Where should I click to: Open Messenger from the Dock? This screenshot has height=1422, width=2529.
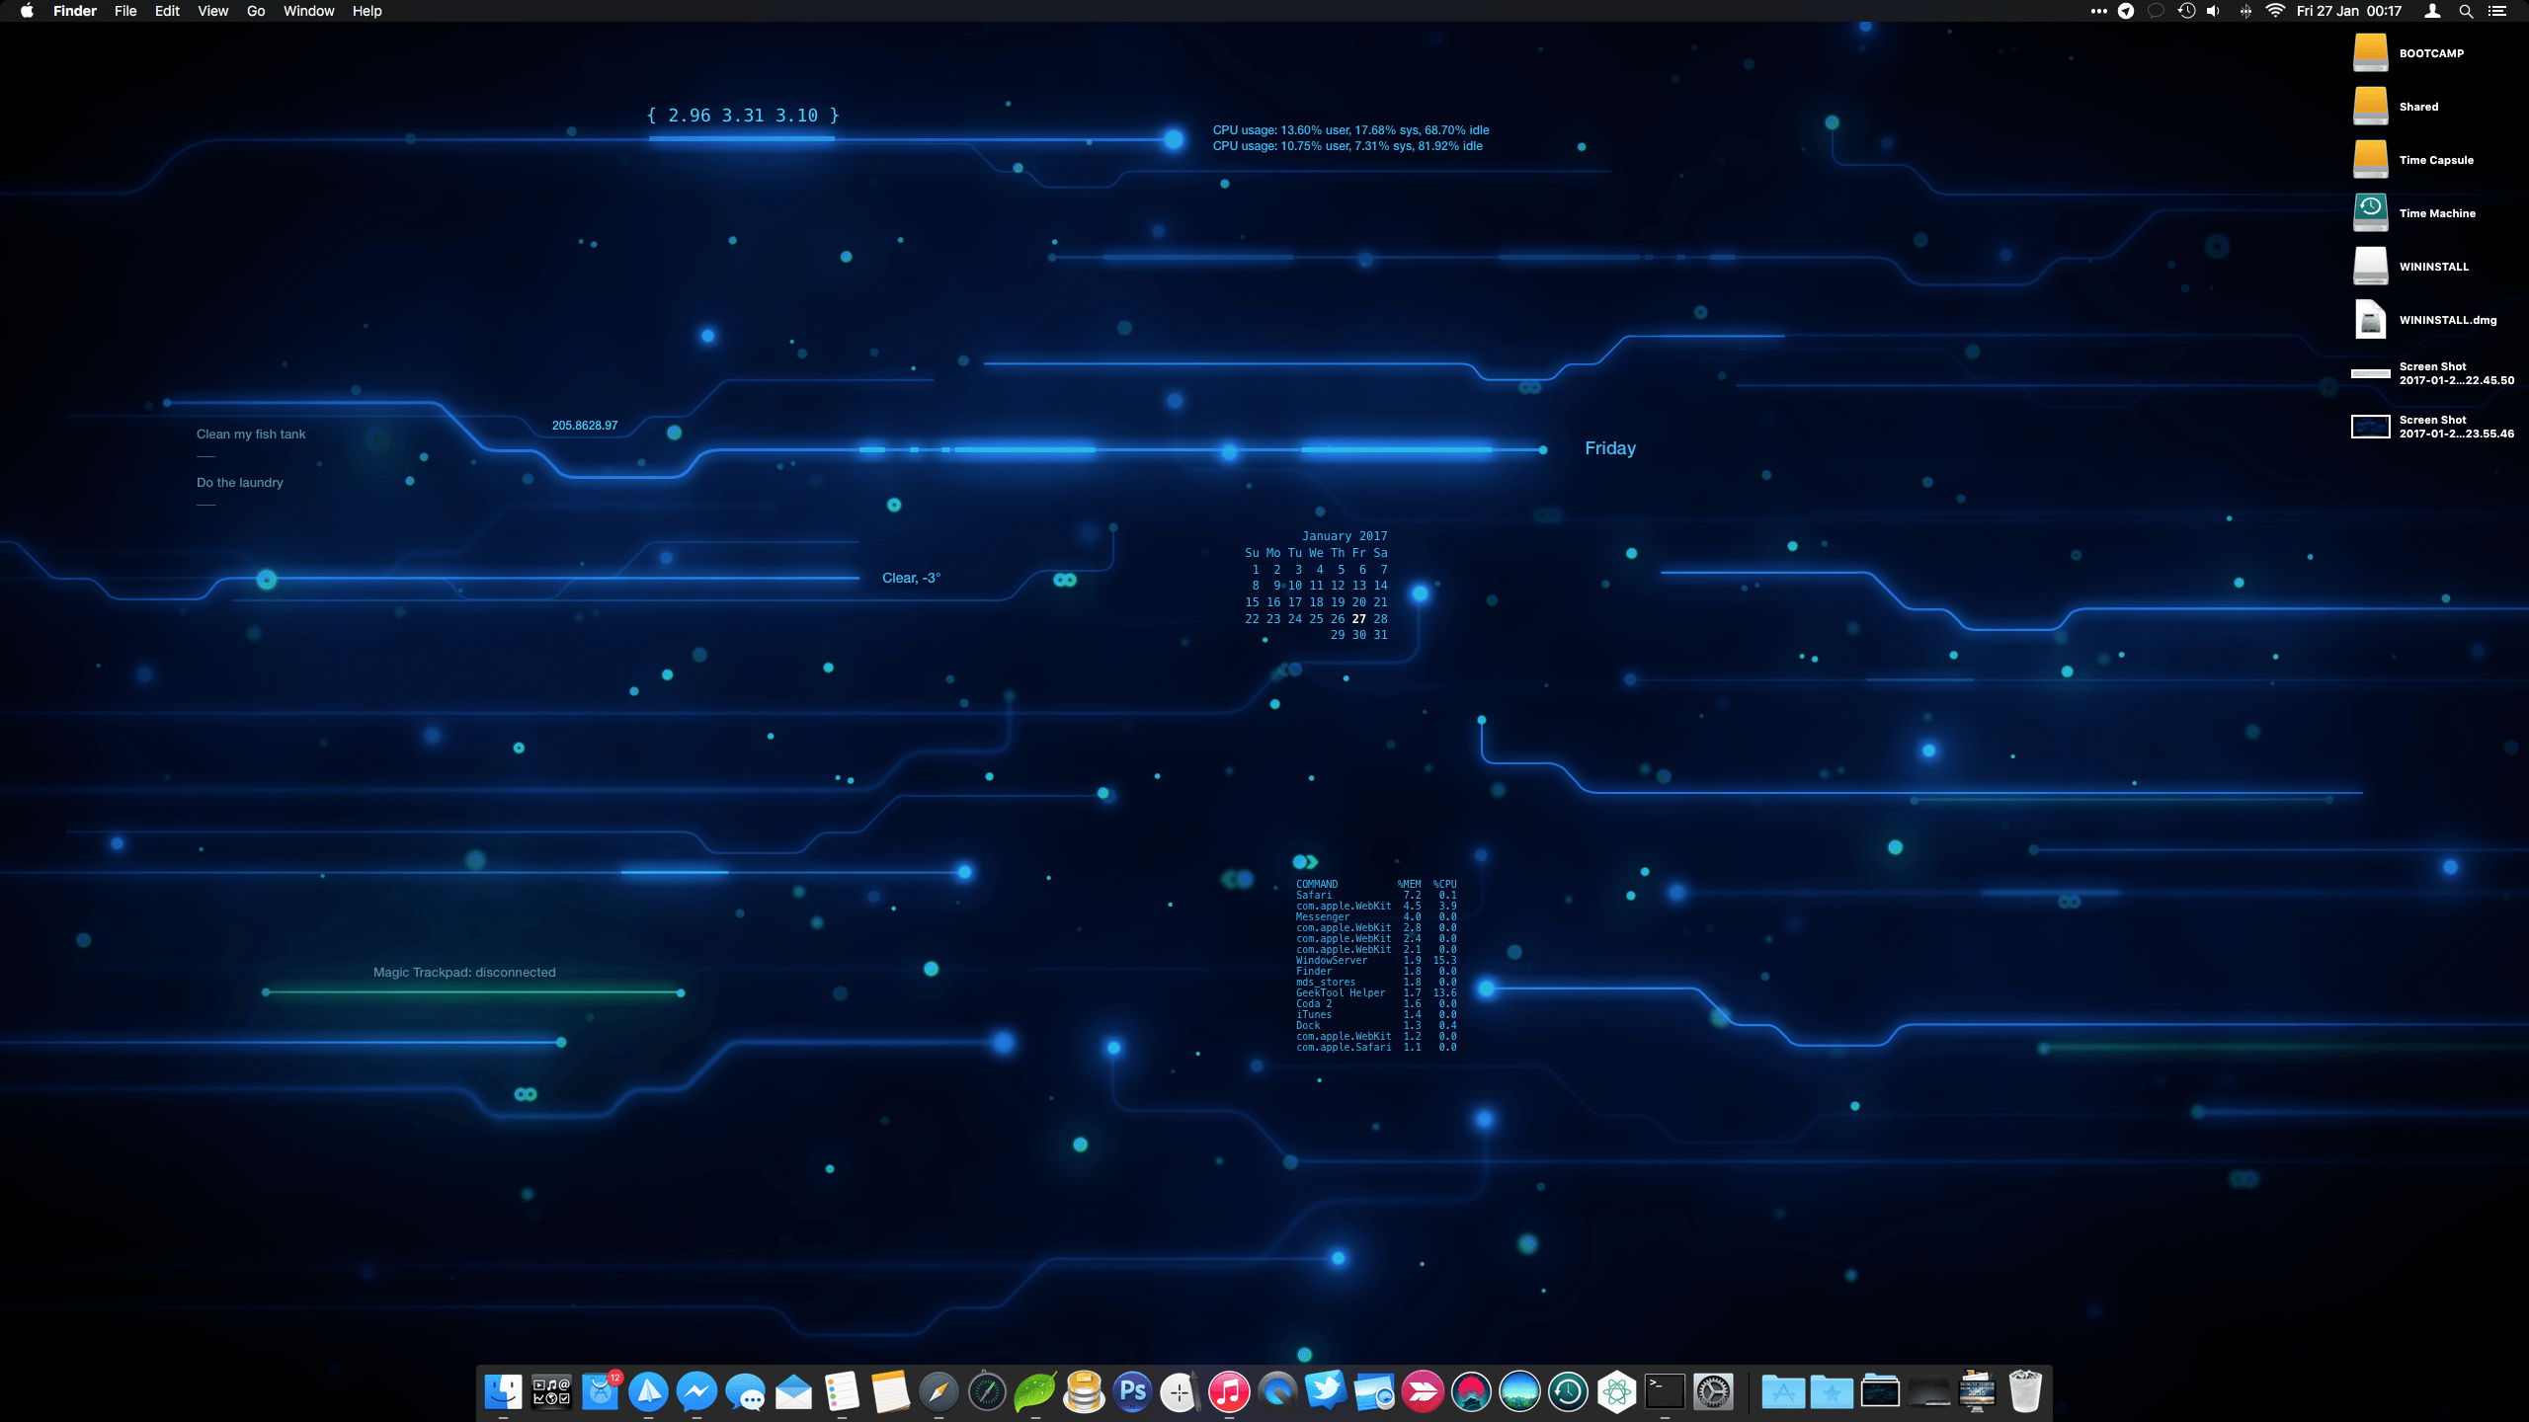click(x=697, y=1392)
